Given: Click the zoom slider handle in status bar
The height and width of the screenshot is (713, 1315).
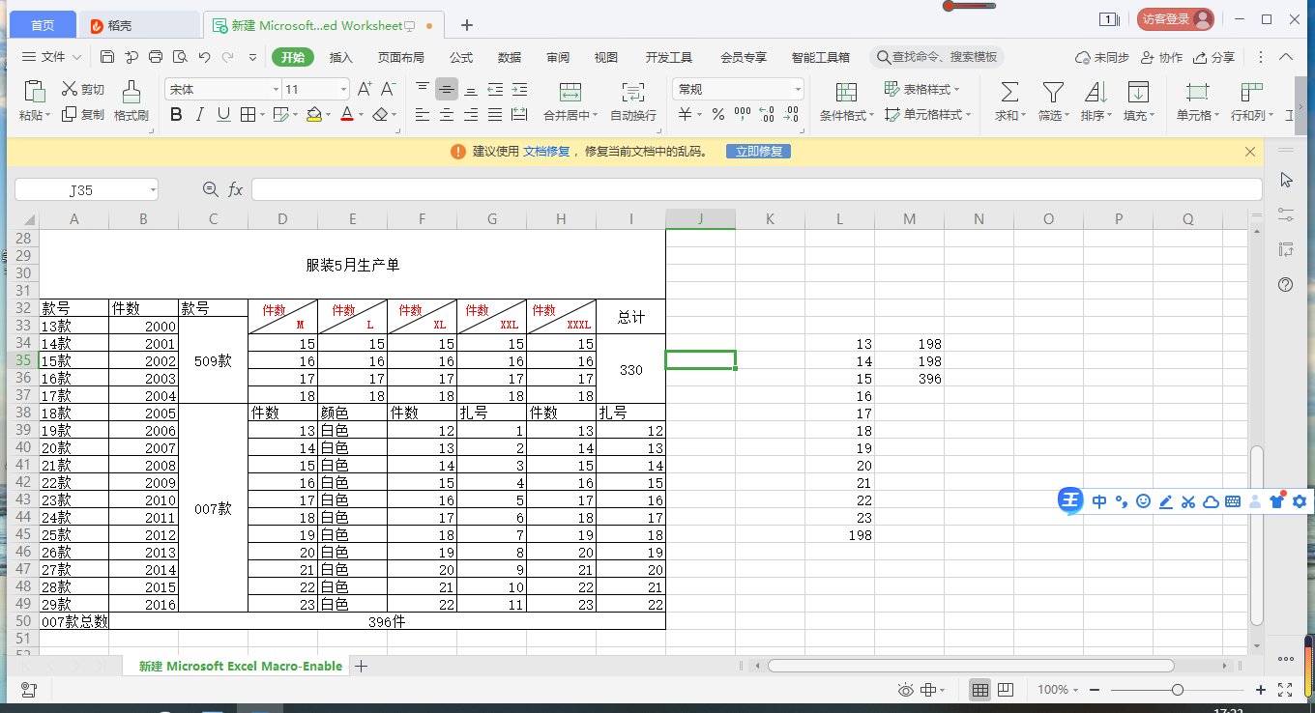Looking at the screenshot, I should pos(1177,690).
